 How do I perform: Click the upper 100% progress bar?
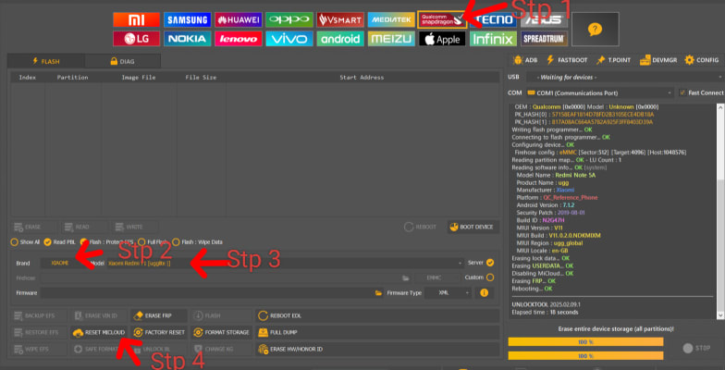point(585,342)
